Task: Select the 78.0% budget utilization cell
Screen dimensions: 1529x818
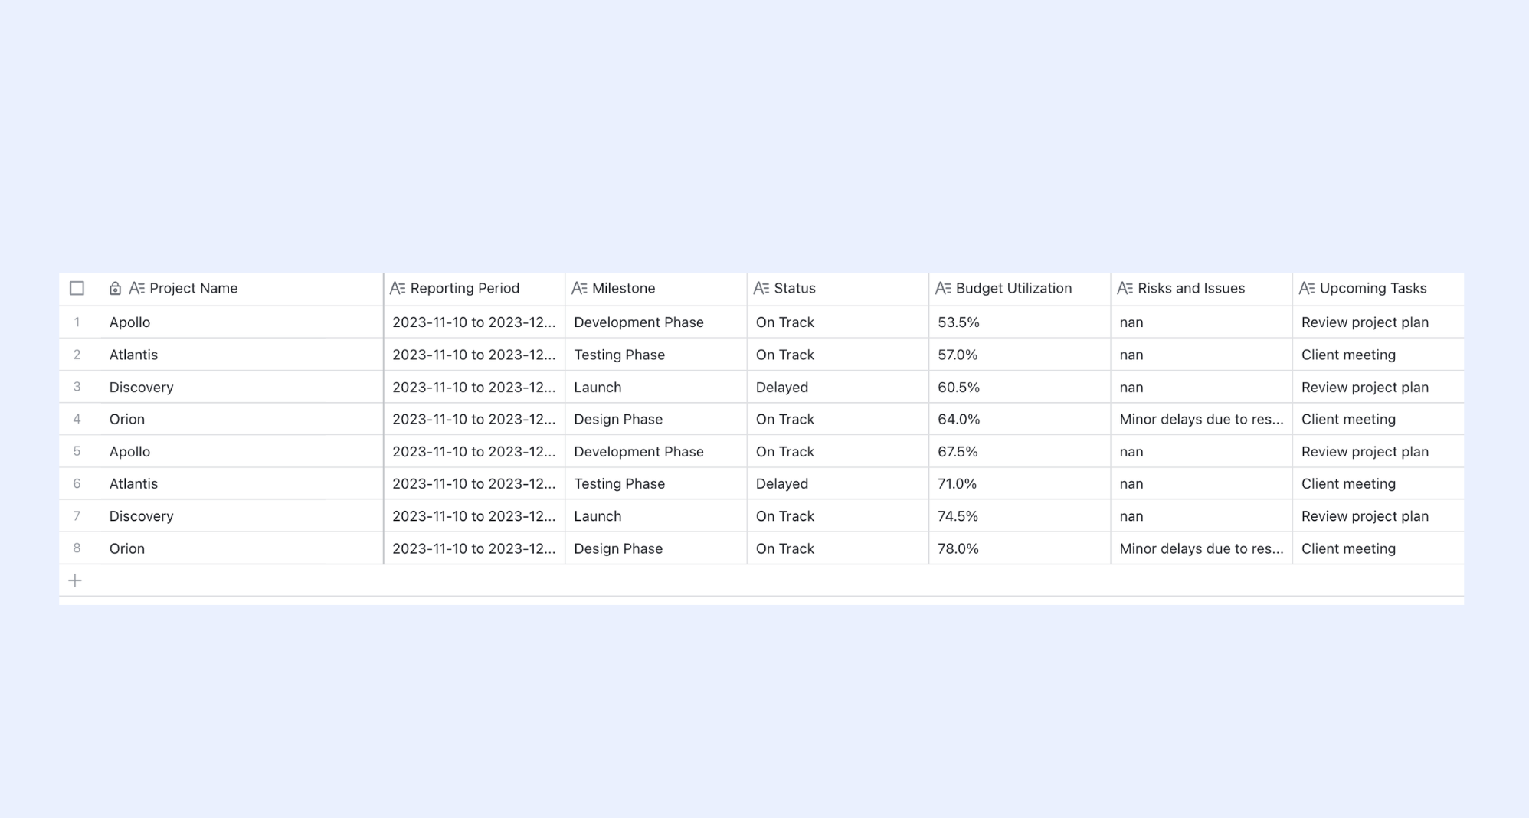Action: coord(1020,548)
